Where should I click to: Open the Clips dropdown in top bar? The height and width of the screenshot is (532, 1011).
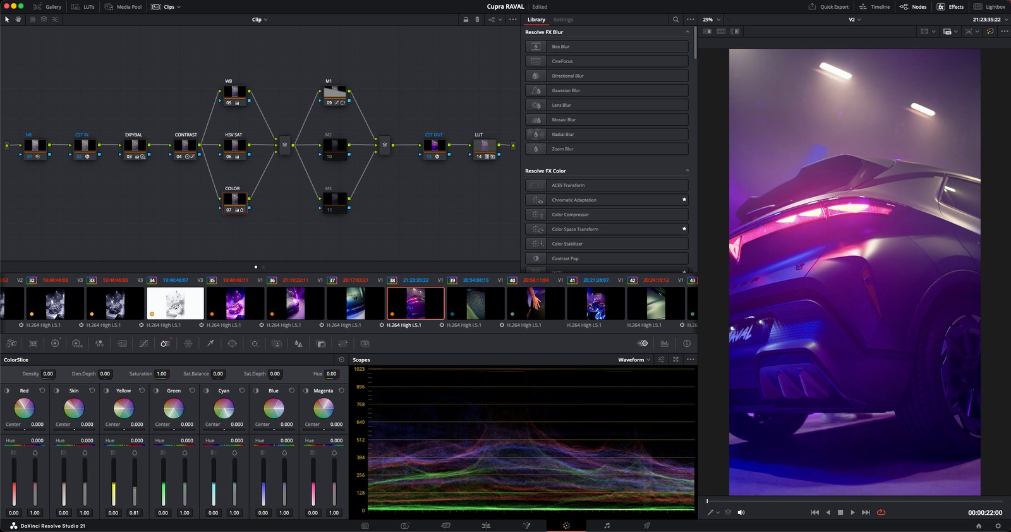coord(166,7)
